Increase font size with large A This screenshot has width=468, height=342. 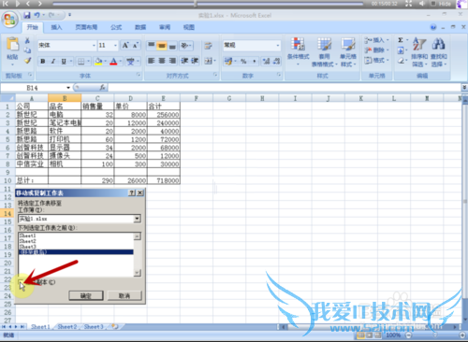click(x=125, y=46)
